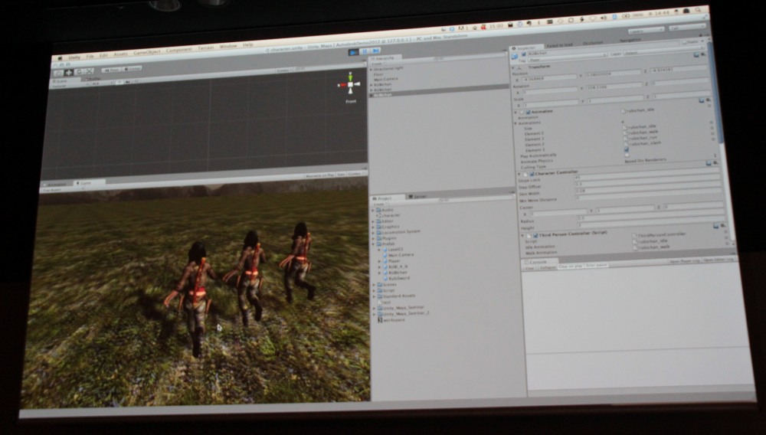
Task: Open the GameObject menu
Action: (146, 53)
